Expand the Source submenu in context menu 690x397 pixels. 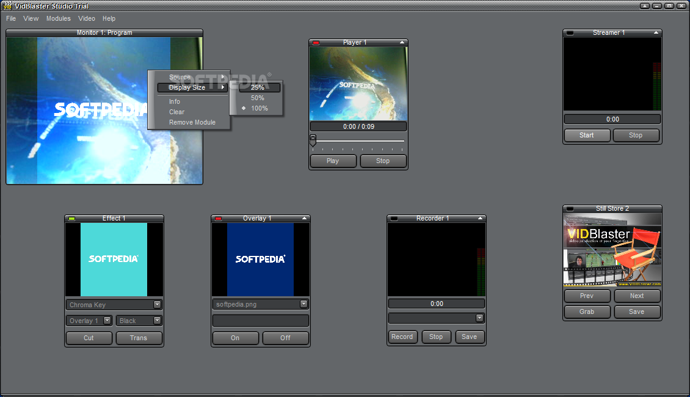pyautogui.click(x=192, y=77)
